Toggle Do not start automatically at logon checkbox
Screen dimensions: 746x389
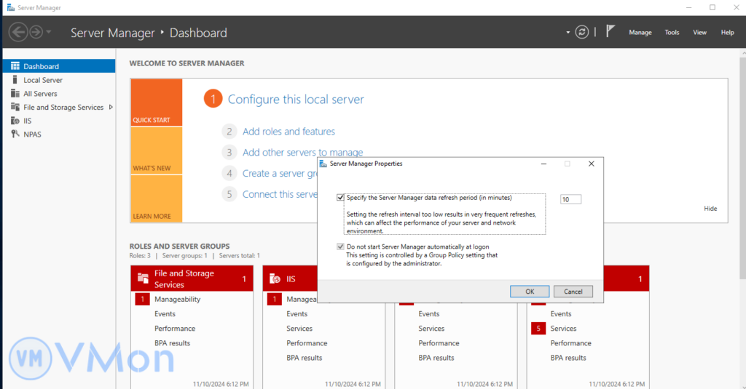[340, 246]
